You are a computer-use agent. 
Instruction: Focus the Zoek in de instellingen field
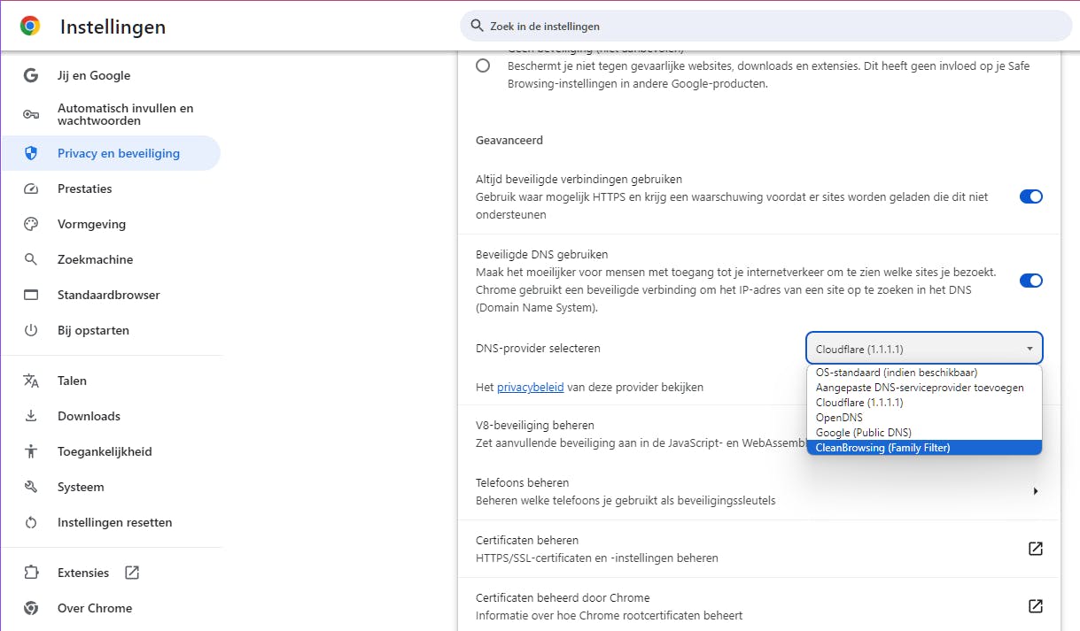[766, 27]
